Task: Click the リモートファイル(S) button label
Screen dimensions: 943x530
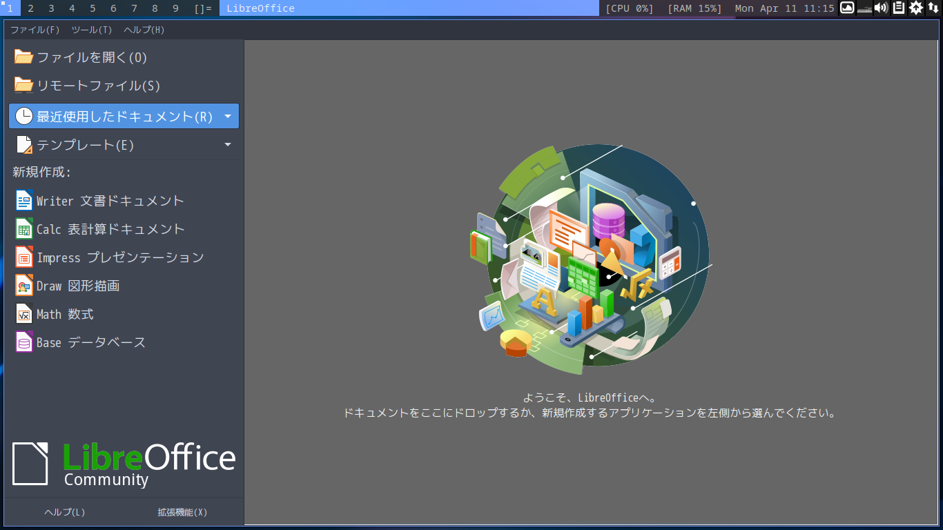Action: [99, 86]
